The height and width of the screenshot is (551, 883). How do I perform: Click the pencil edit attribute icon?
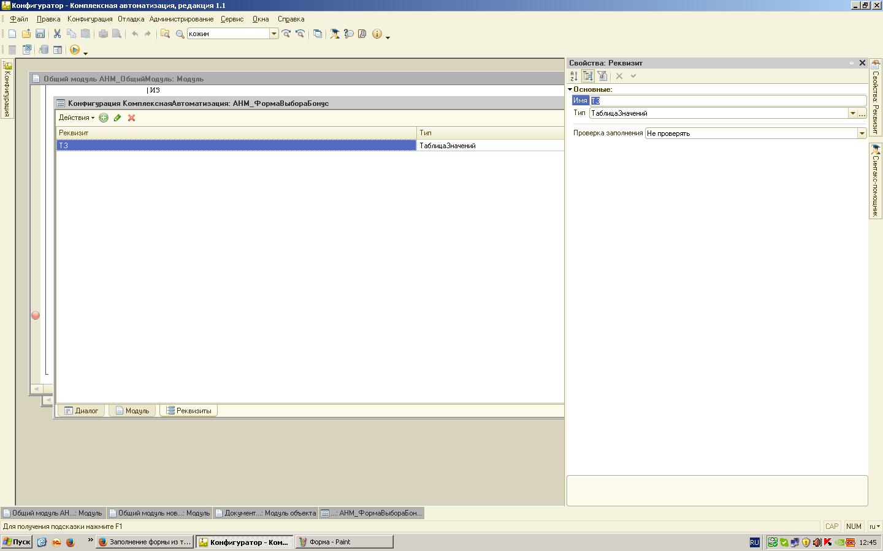coord(118,118)
